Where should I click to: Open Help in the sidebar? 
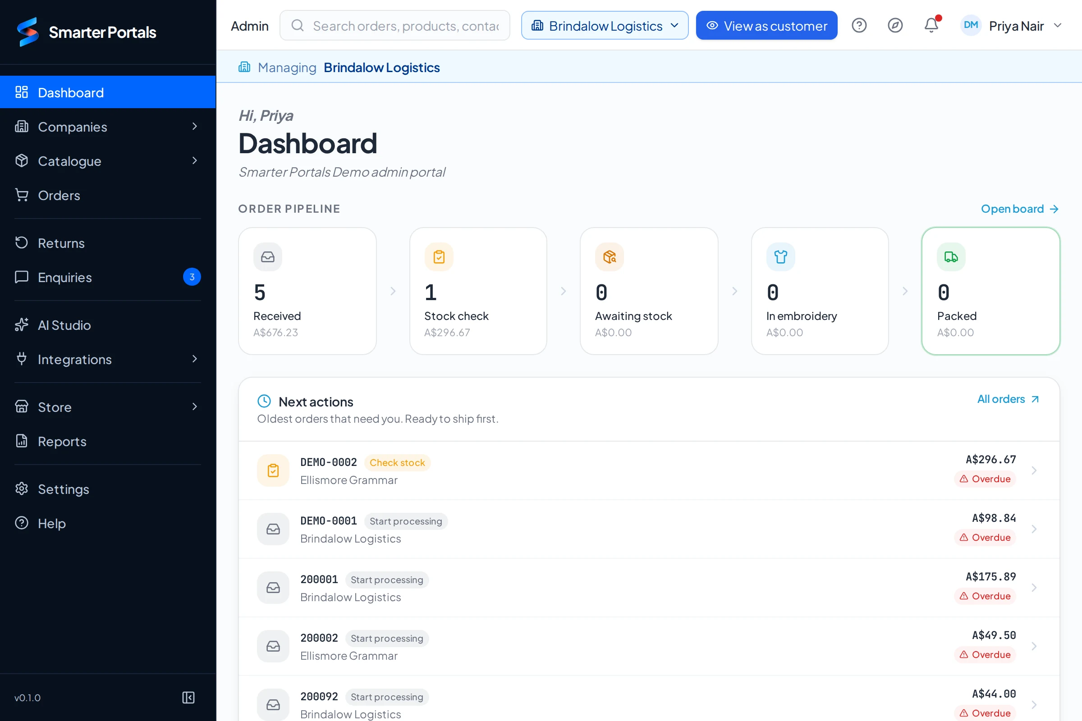(x=108, y=523)
